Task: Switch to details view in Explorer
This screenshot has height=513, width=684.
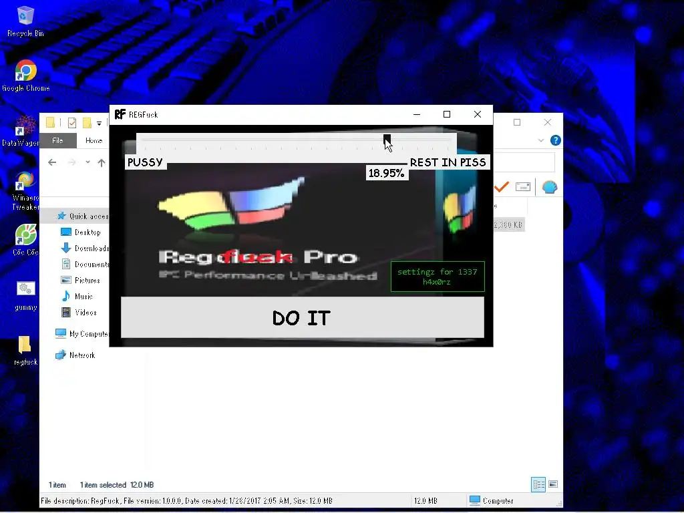Action: (x=538, y=484)
